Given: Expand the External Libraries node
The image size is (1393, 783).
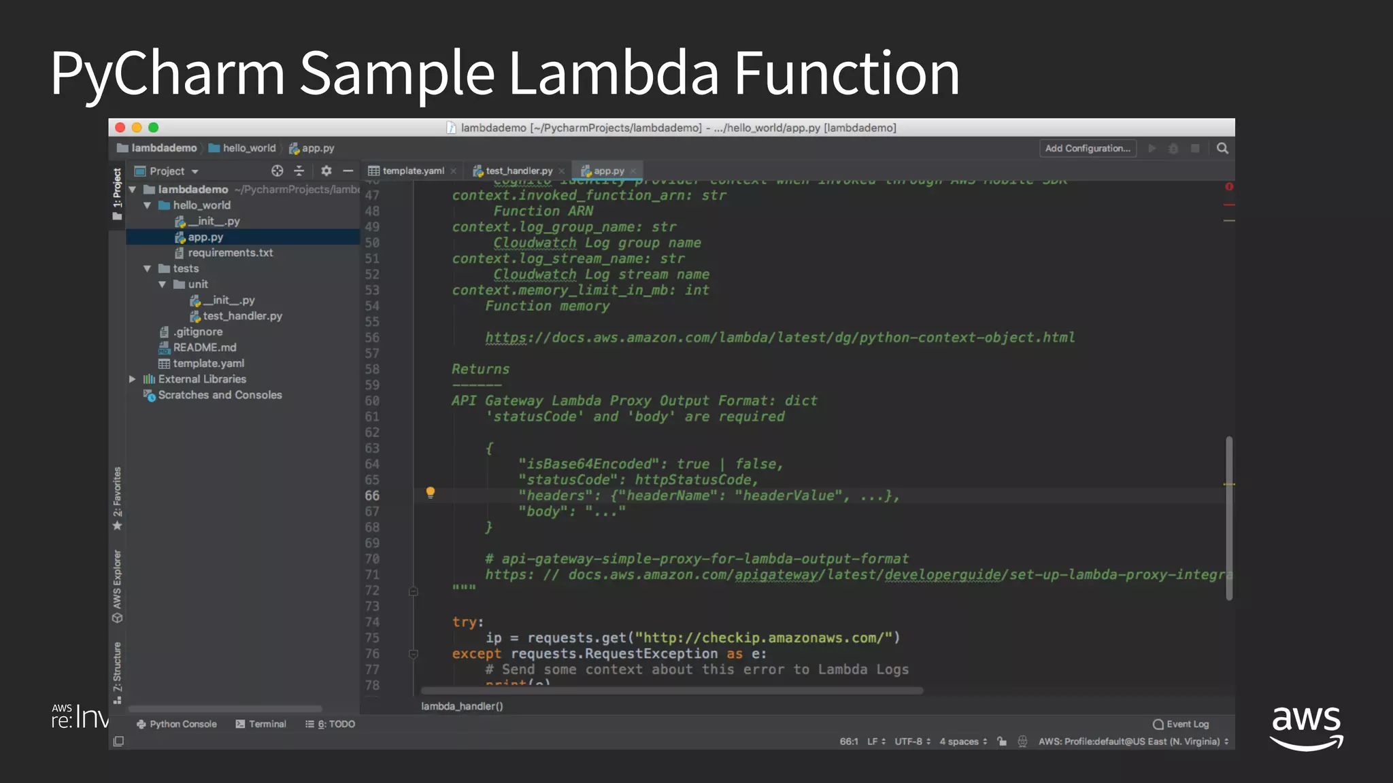Looking at the screenshot, I should 133,379.
